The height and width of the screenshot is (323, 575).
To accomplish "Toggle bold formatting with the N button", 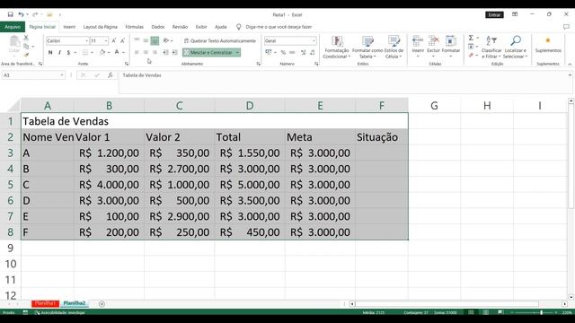I will click(x=50, y=52).
